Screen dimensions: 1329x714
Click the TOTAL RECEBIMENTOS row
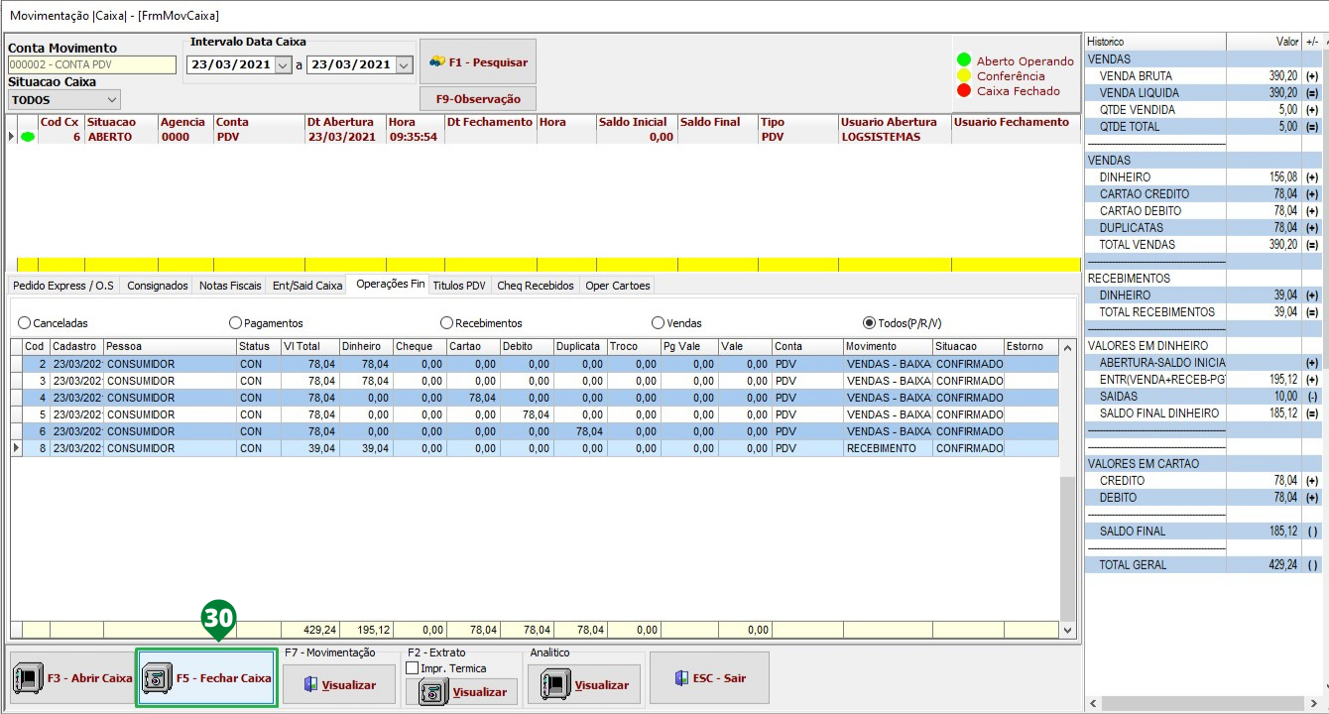coord(1204,311)
